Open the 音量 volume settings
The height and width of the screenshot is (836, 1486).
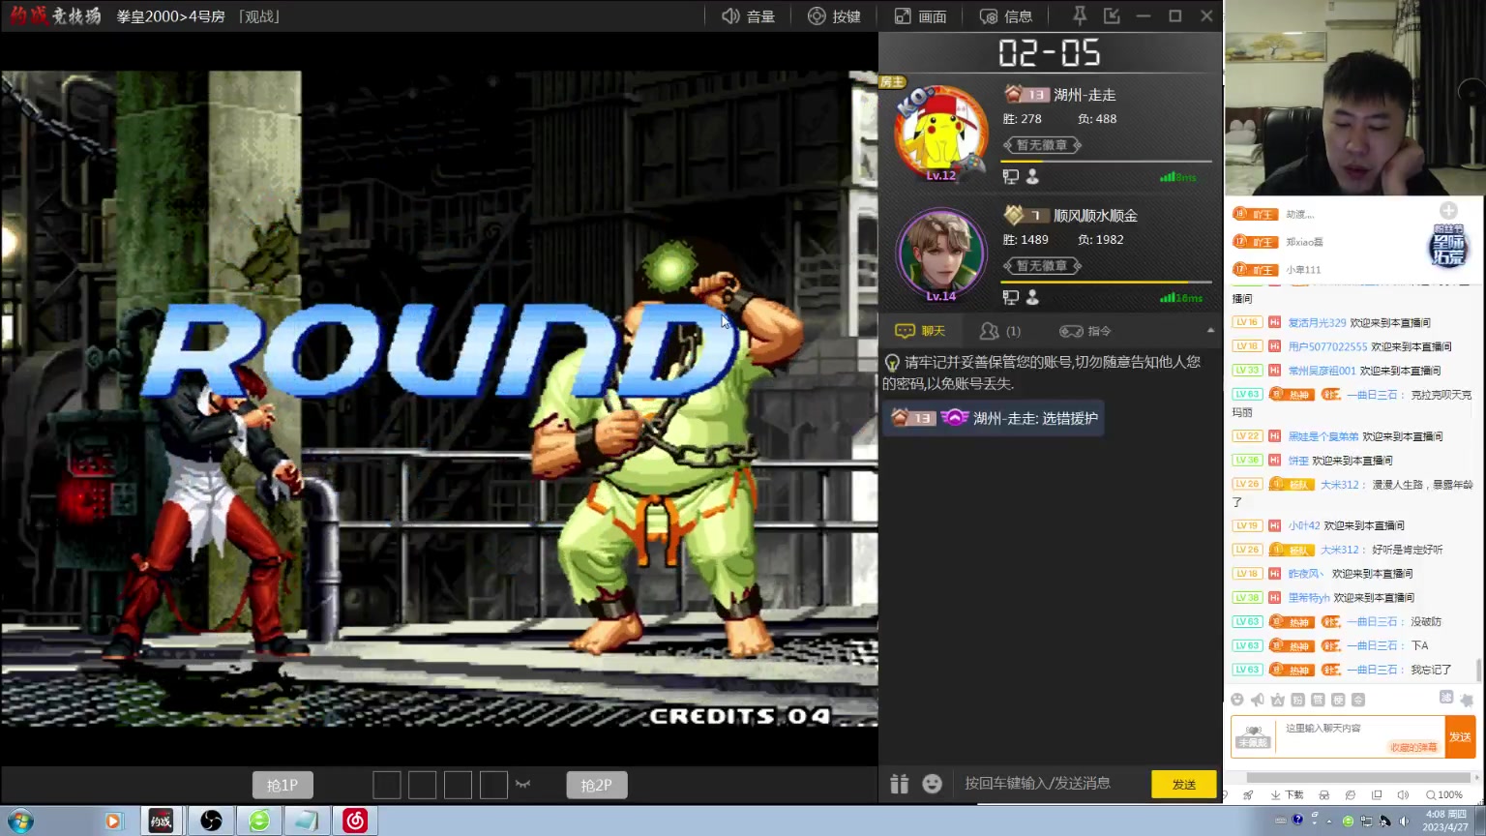coord(748,16)
